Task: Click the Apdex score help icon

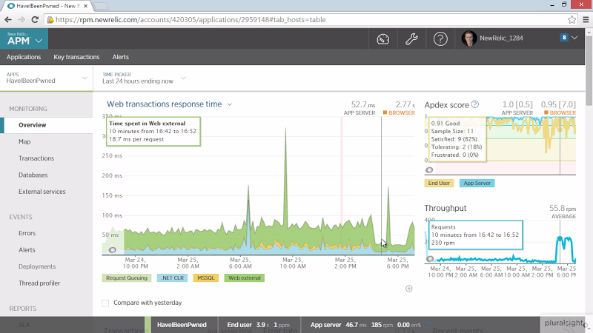Action: [475, 104]
